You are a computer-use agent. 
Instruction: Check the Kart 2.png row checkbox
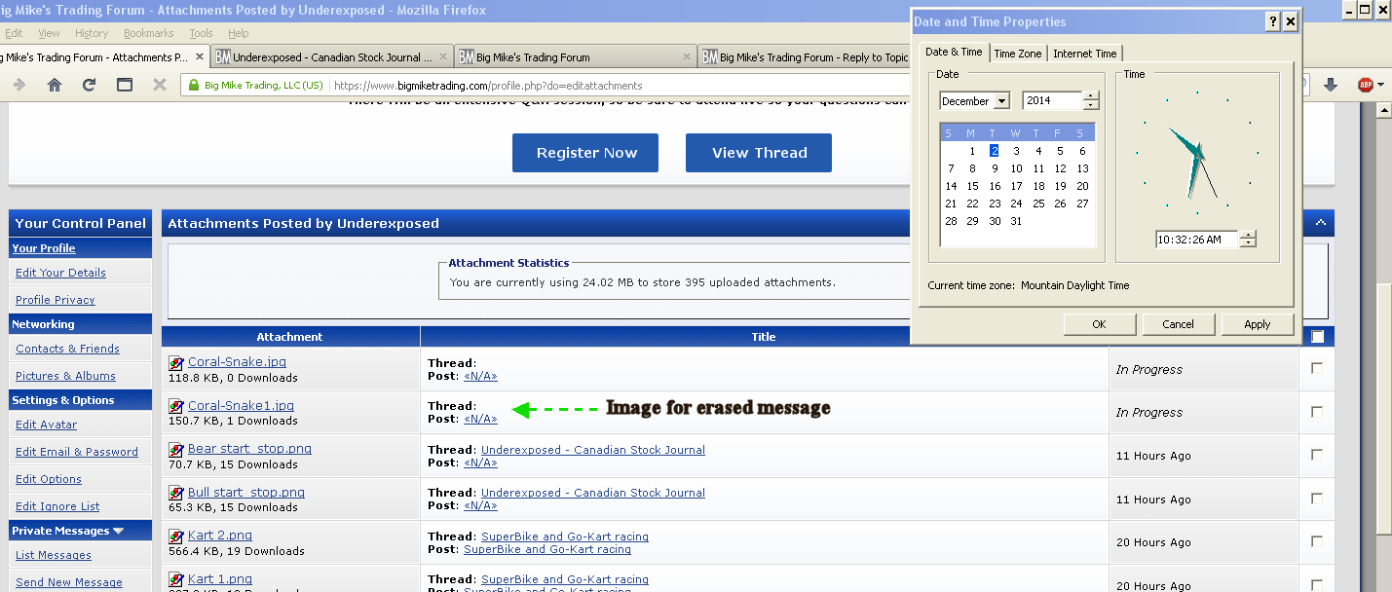(1317, 541)
